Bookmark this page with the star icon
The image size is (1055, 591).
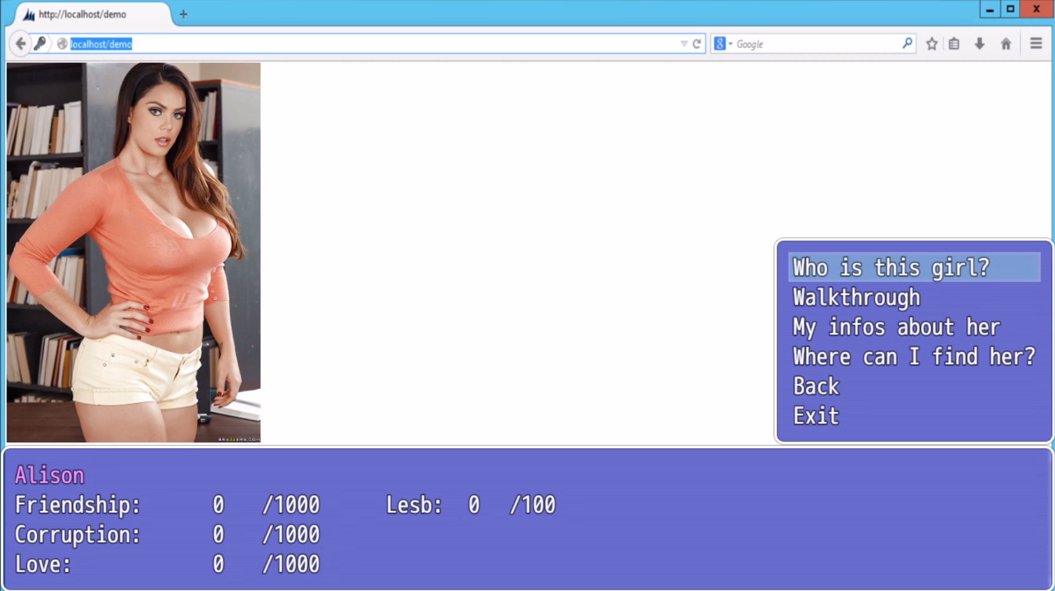(x=931, y=44)
